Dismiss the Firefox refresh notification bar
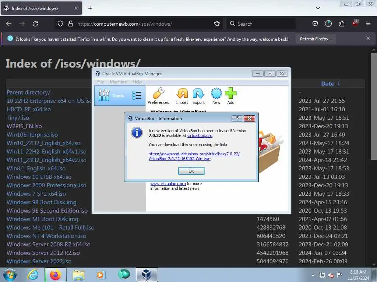This screenshot has height=282, width=377. tap(368, 38)
